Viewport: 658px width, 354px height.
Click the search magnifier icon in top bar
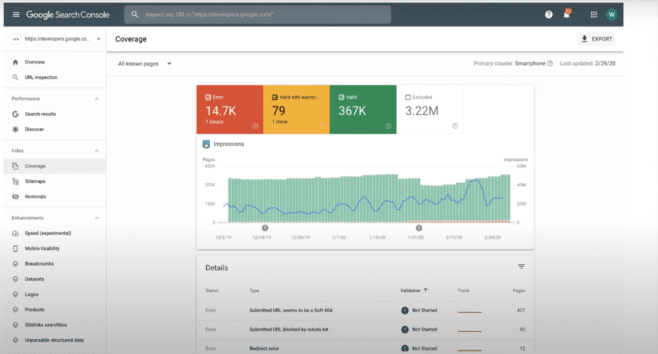pyautogui.click(x=134, y=14)
